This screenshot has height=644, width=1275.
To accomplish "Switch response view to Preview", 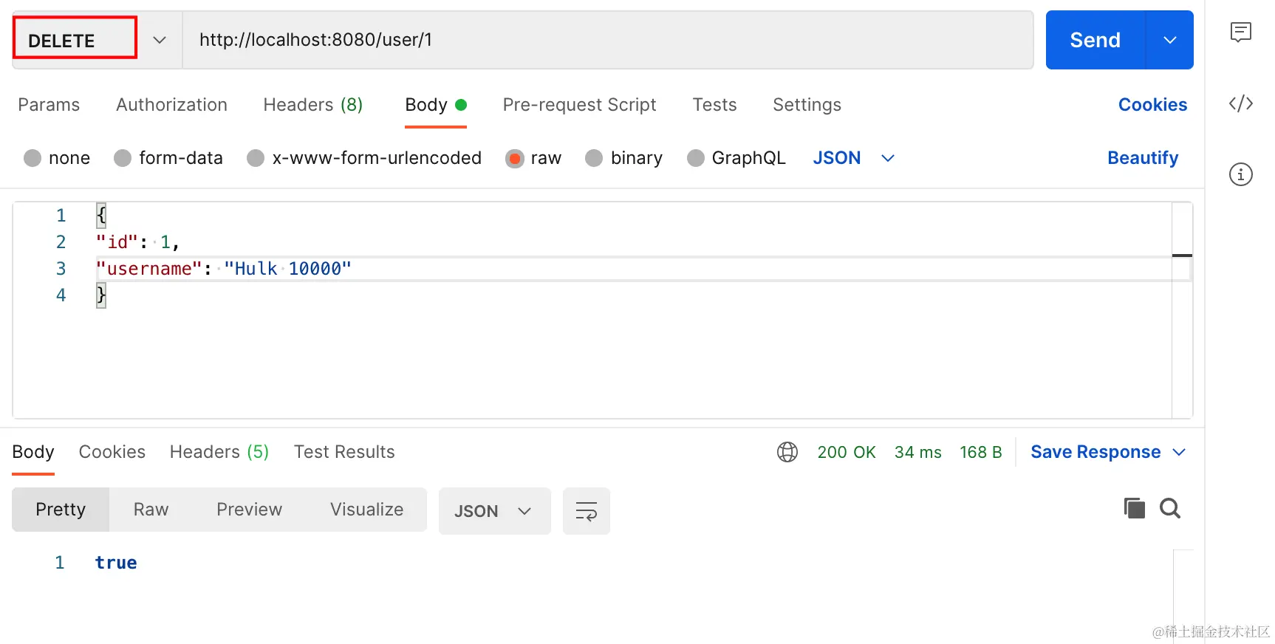I will pyautogui.click(x=249, y=510).
